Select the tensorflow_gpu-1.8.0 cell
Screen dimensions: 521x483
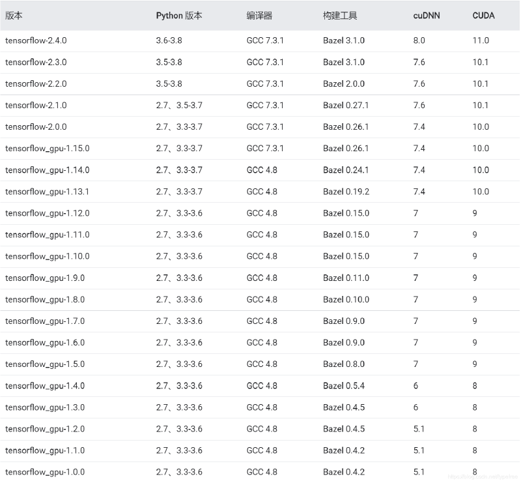[45, 300]
